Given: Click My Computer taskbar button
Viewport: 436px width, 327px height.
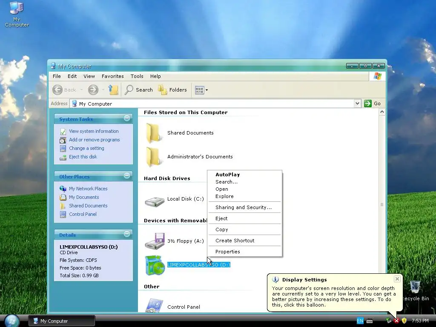Looking at the screenshot, I should point(62,321).
